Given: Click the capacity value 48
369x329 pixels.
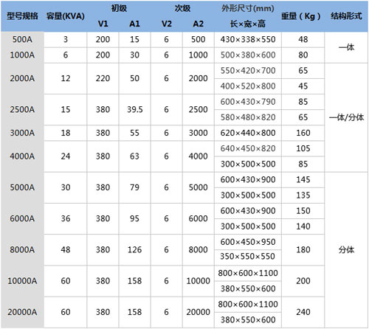Looking at the screenshot, I should [66, 249].
